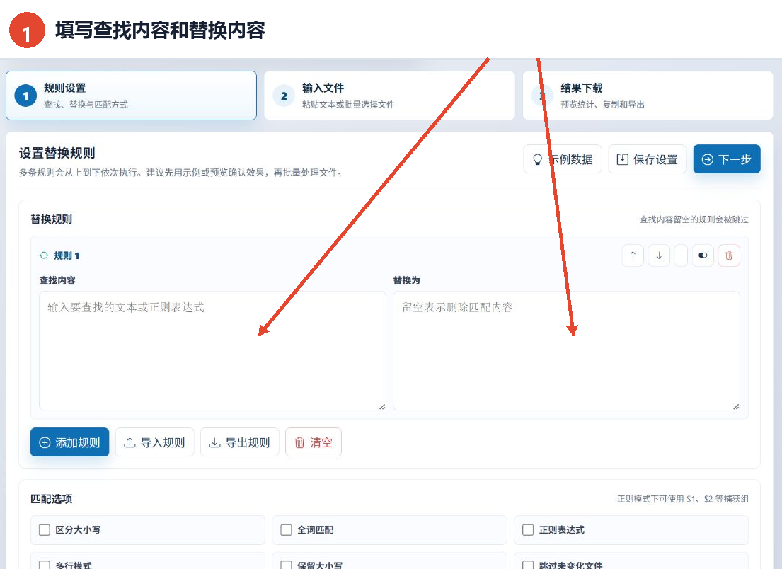This screenshot has width=782, height=569.
Task: Click the 查找内容留空的规则会被跳过 hint
Action: click(x=694, y=219)
